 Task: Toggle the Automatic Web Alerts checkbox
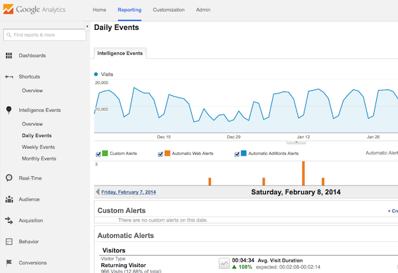pyautogui.click(x=161, y=154)
